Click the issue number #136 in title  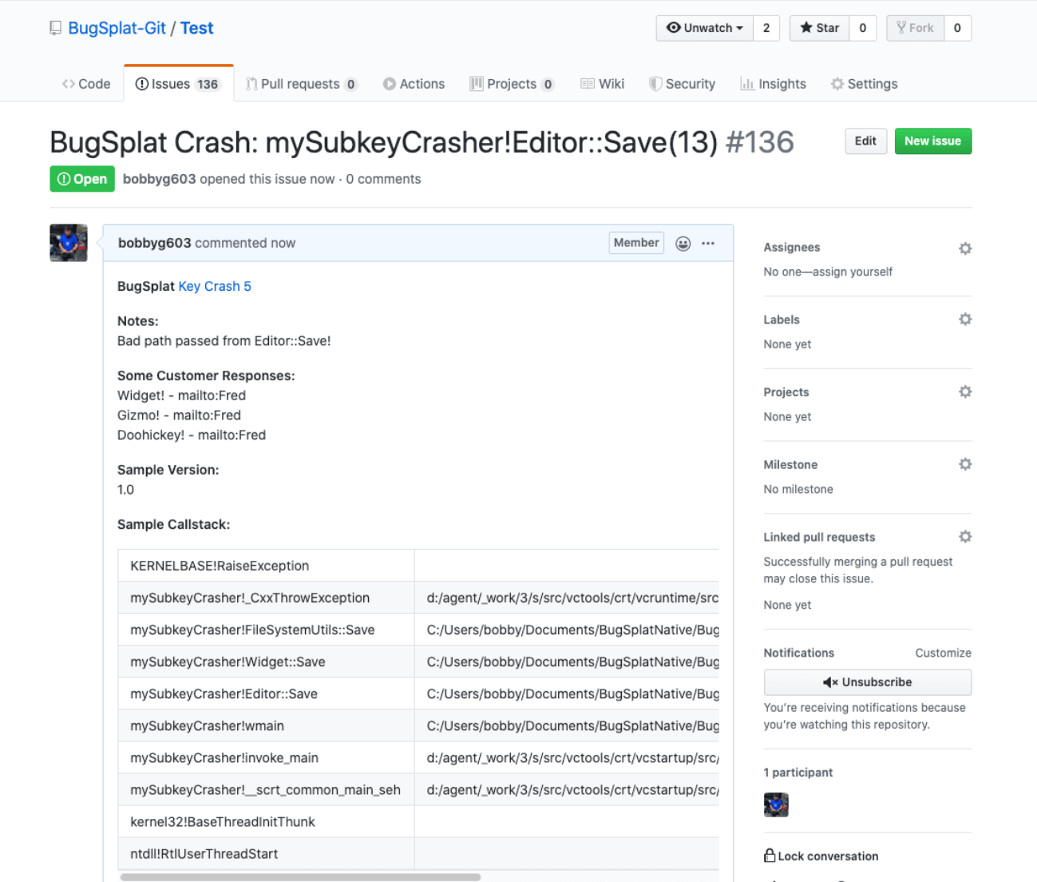click(759, 142)
